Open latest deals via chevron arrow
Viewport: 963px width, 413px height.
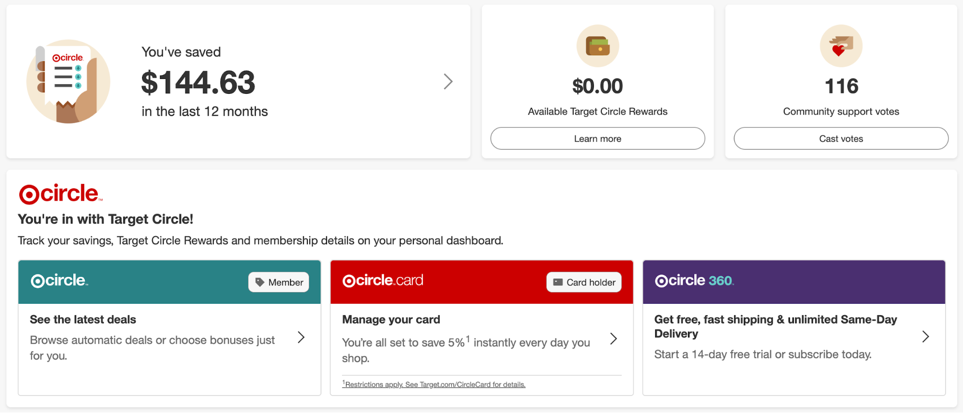pyautogui.click(x=301, y=337)
